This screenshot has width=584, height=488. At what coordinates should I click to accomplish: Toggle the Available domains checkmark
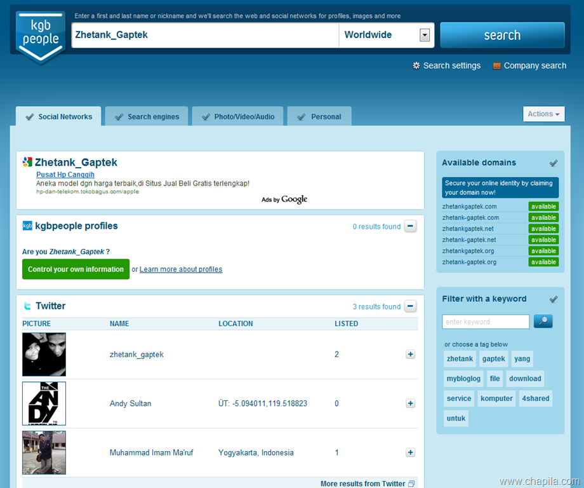point(554,163)
